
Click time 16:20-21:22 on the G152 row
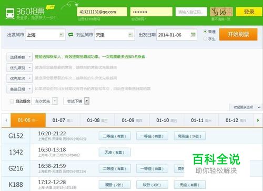pyautogui.click(x=52, y=134)
